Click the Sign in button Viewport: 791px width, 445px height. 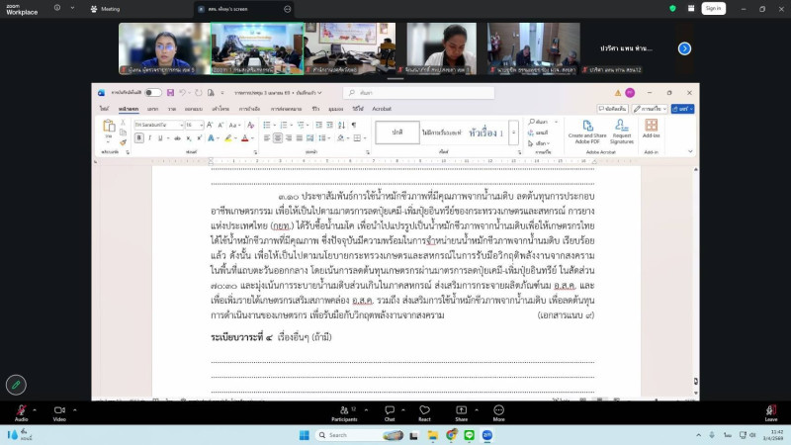pos(712,8)
